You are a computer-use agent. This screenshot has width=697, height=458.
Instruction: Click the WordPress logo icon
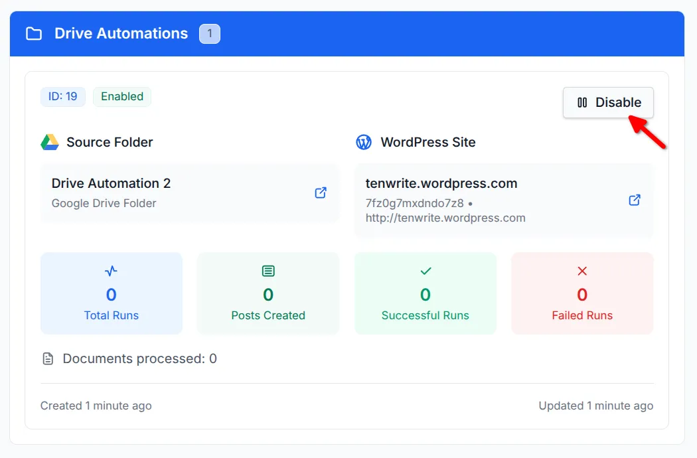[363, 141]
